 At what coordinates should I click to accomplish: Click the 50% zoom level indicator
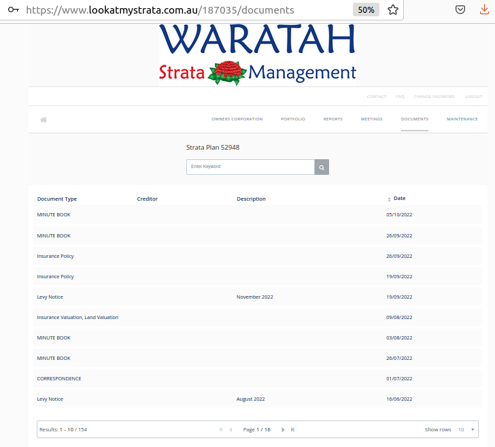coord(366,10)
